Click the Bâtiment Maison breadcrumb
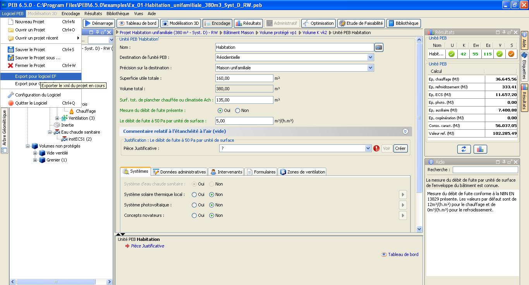Viewport: 529px width, 285px height. (239, 33)
